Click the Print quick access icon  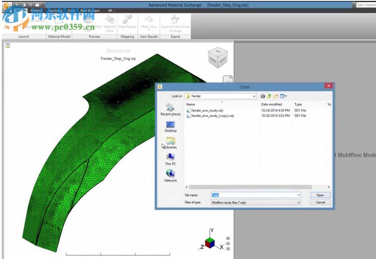[x=31, y=5]
